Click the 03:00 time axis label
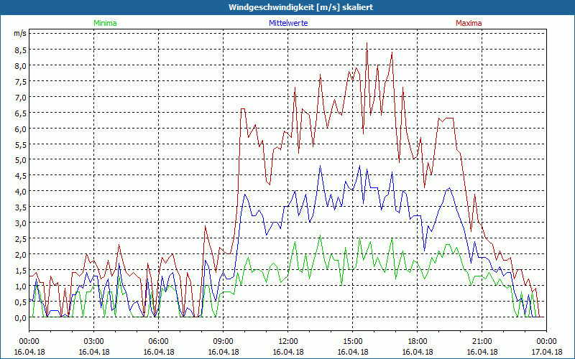The image size is (575, 359). pyautogui.click(x=94, y=342)
